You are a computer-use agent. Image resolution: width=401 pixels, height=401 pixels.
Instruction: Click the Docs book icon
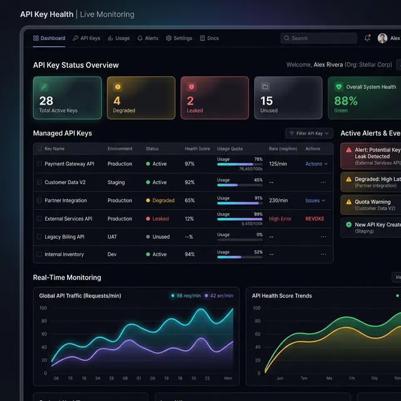(x=202, y=38)
